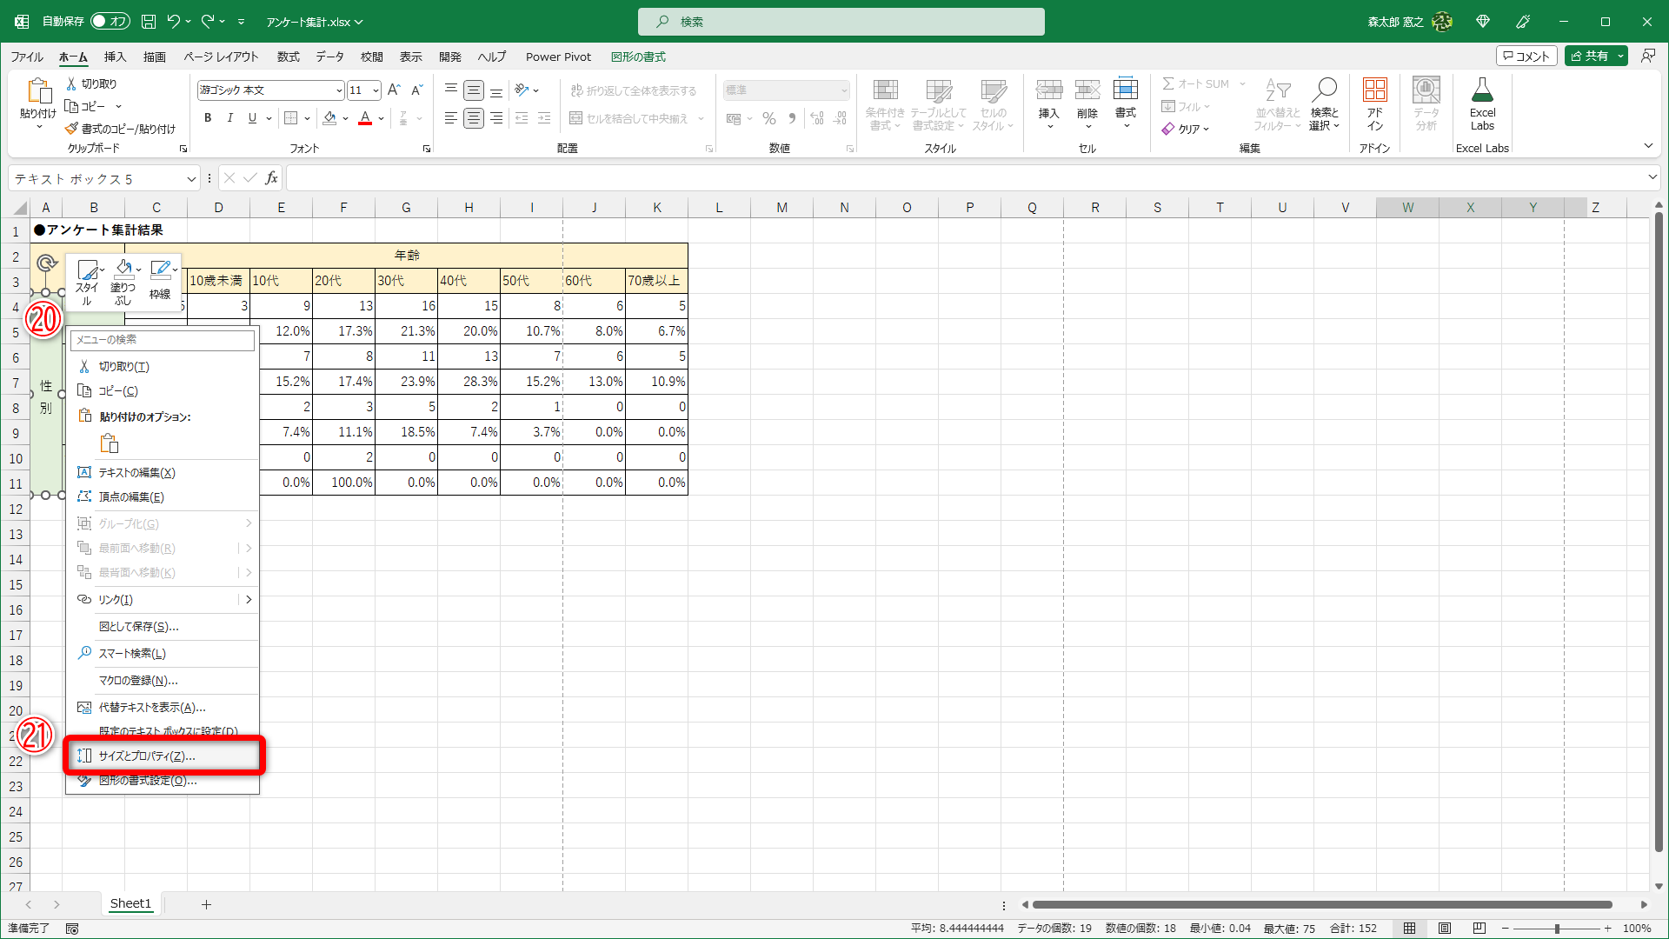Select Size and Properties menu item
This screenshot has width=1669, height=939.
(147, 756)
